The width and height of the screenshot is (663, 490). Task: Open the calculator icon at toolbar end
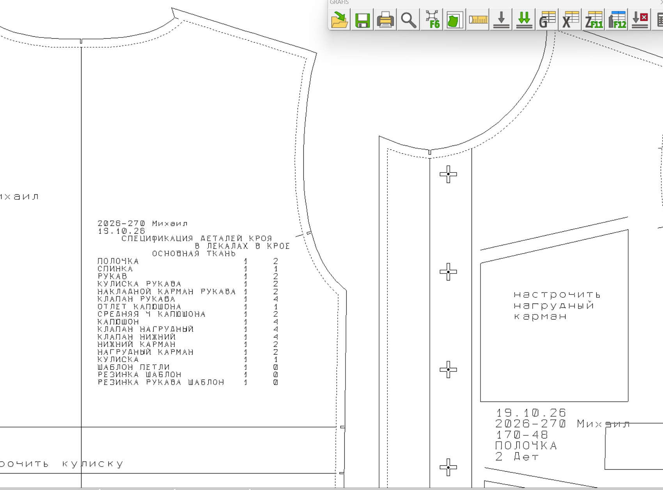coord(659,20)
